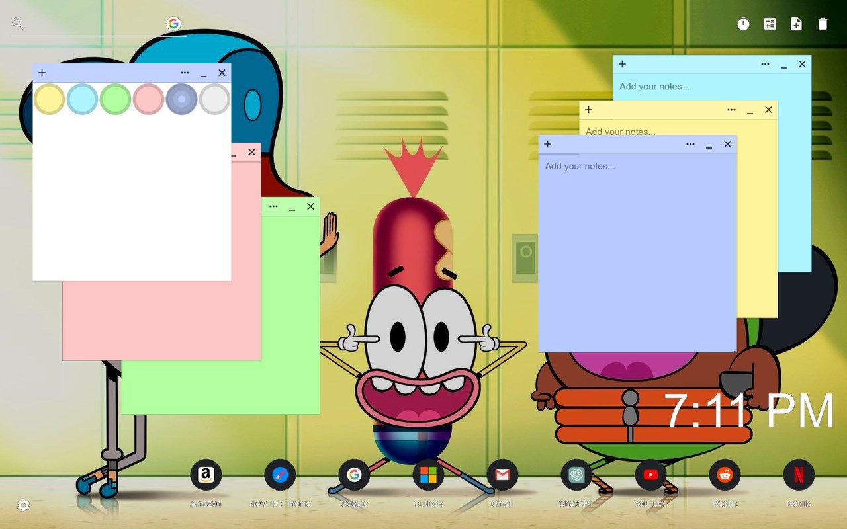Open the timer tool in top bar
847x529 pixels.
[743, 24]
